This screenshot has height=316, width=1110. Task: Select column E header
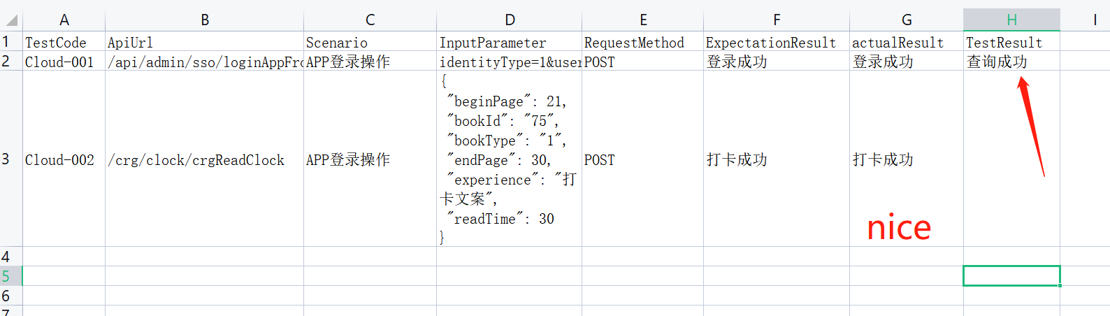pyautogui.click(x=643, y=20)
